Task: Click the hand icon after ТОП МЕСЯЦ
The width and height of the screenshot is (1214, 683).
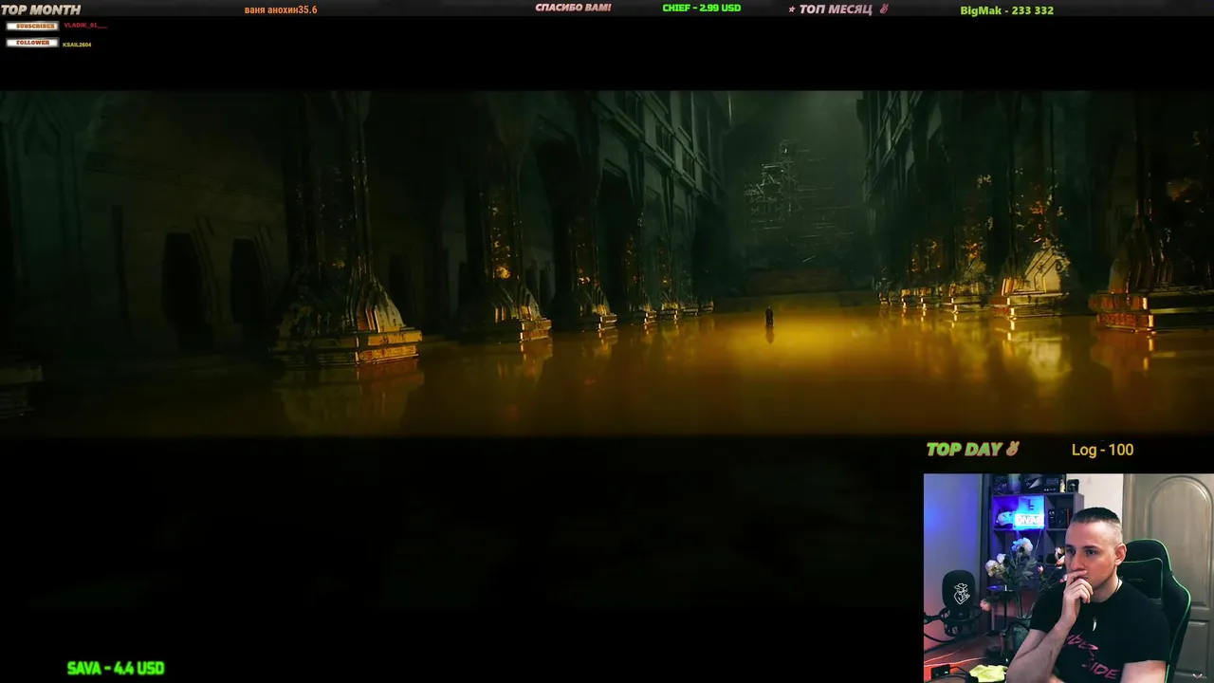Action: (884, 9)
